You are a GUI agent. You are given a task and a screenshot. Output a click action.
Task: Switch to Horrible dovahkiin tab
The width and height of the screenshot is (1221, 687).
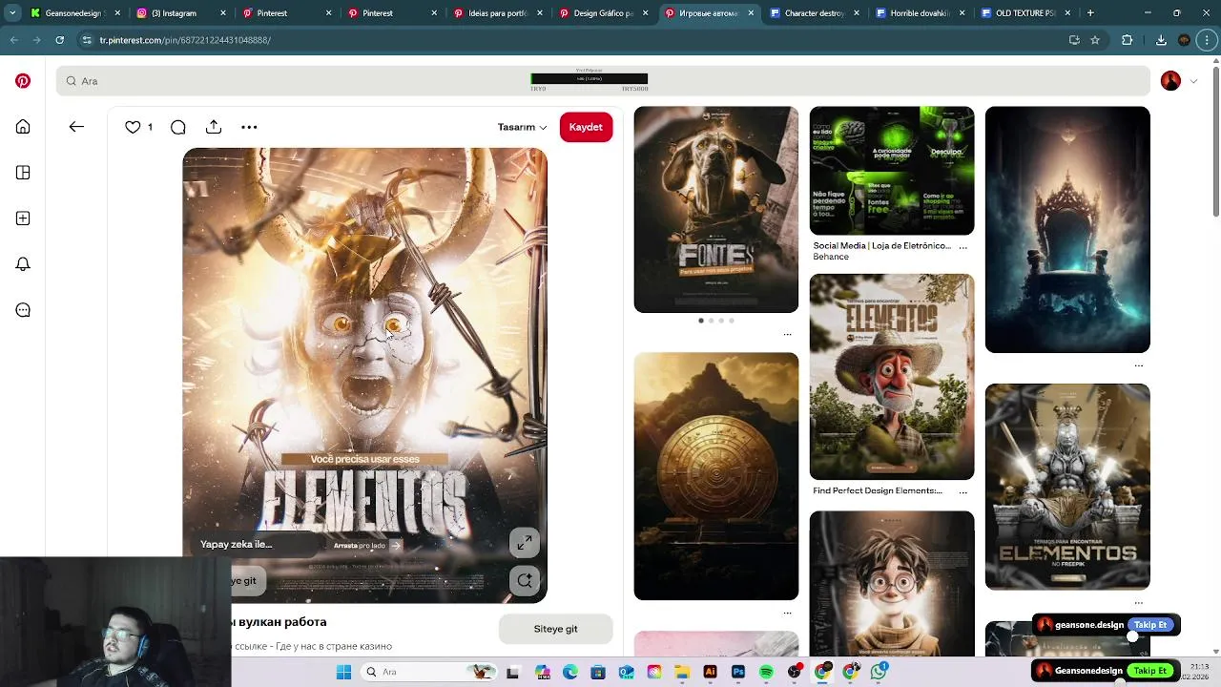[x=920, y=13]
